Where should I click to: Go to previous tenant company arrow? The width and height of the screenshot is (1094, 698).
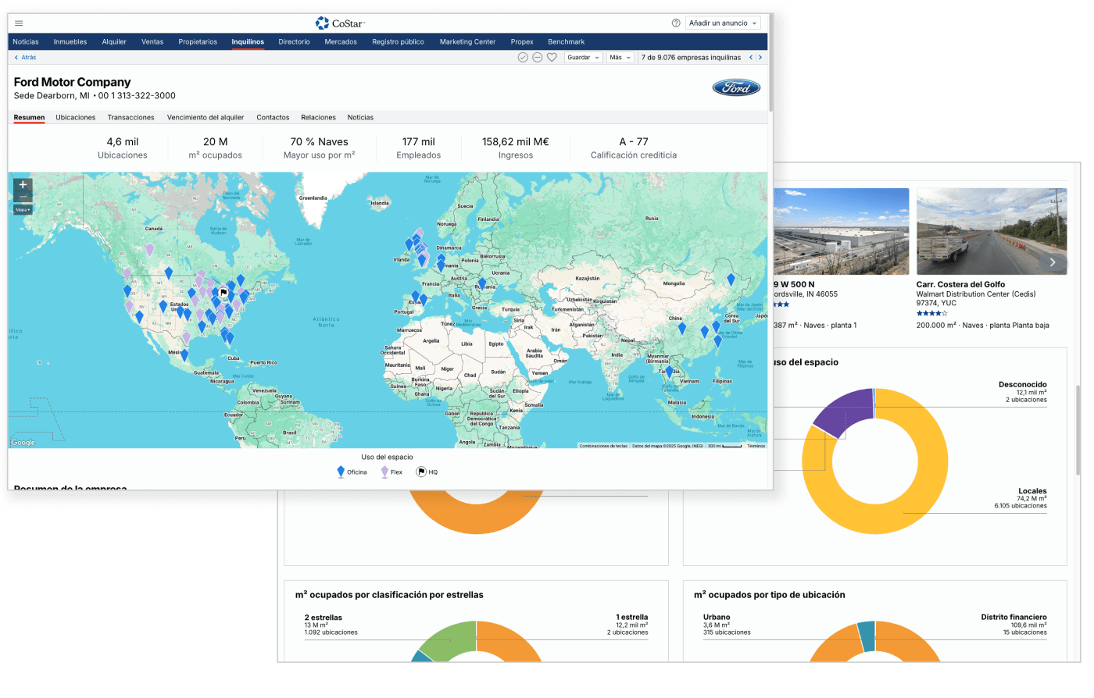[751, 58]
